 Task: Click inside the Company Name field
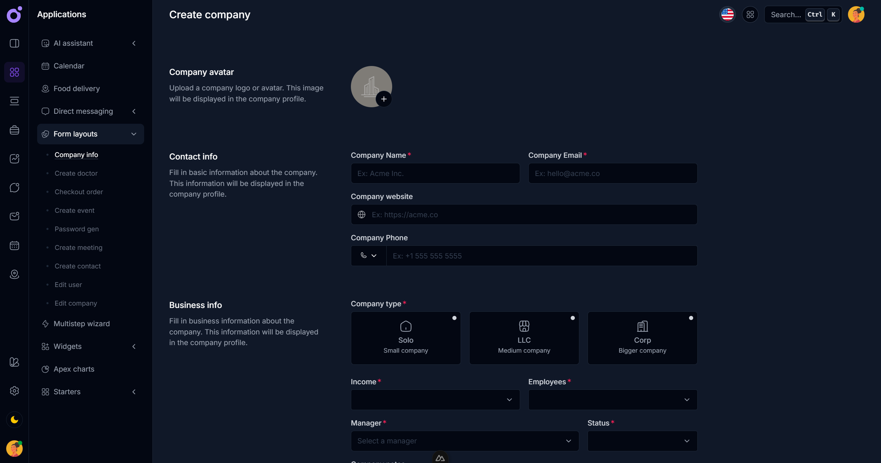pyautogui.click(x=434, y=173)
